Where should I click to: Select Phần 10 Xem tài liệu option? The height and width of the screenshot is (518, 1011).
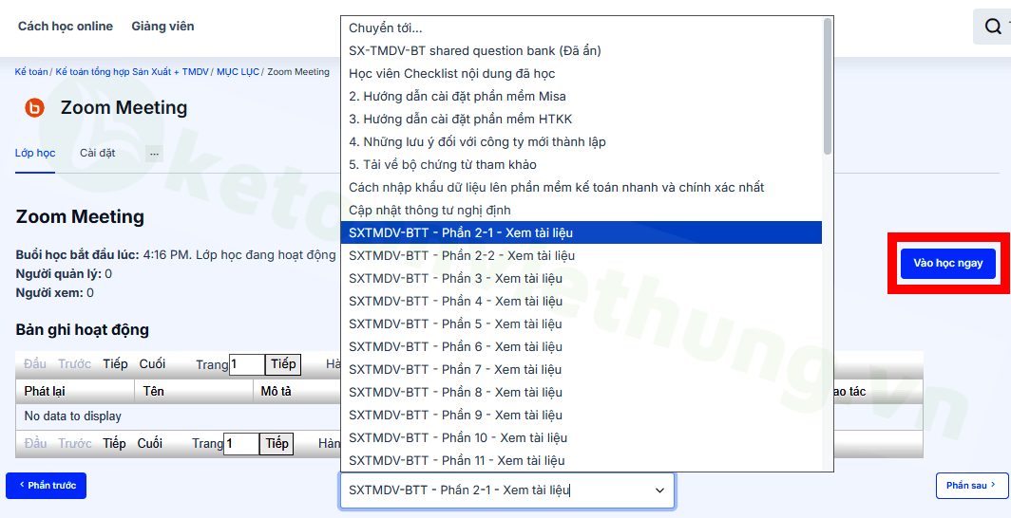[x=457, y=437]
